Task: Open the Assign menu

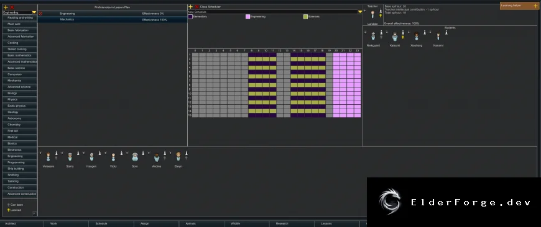Action: [157, 223]
